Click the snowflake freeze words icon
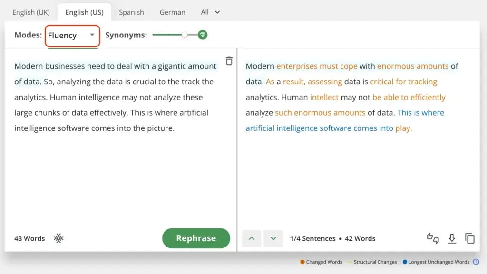 click(58, 238)
